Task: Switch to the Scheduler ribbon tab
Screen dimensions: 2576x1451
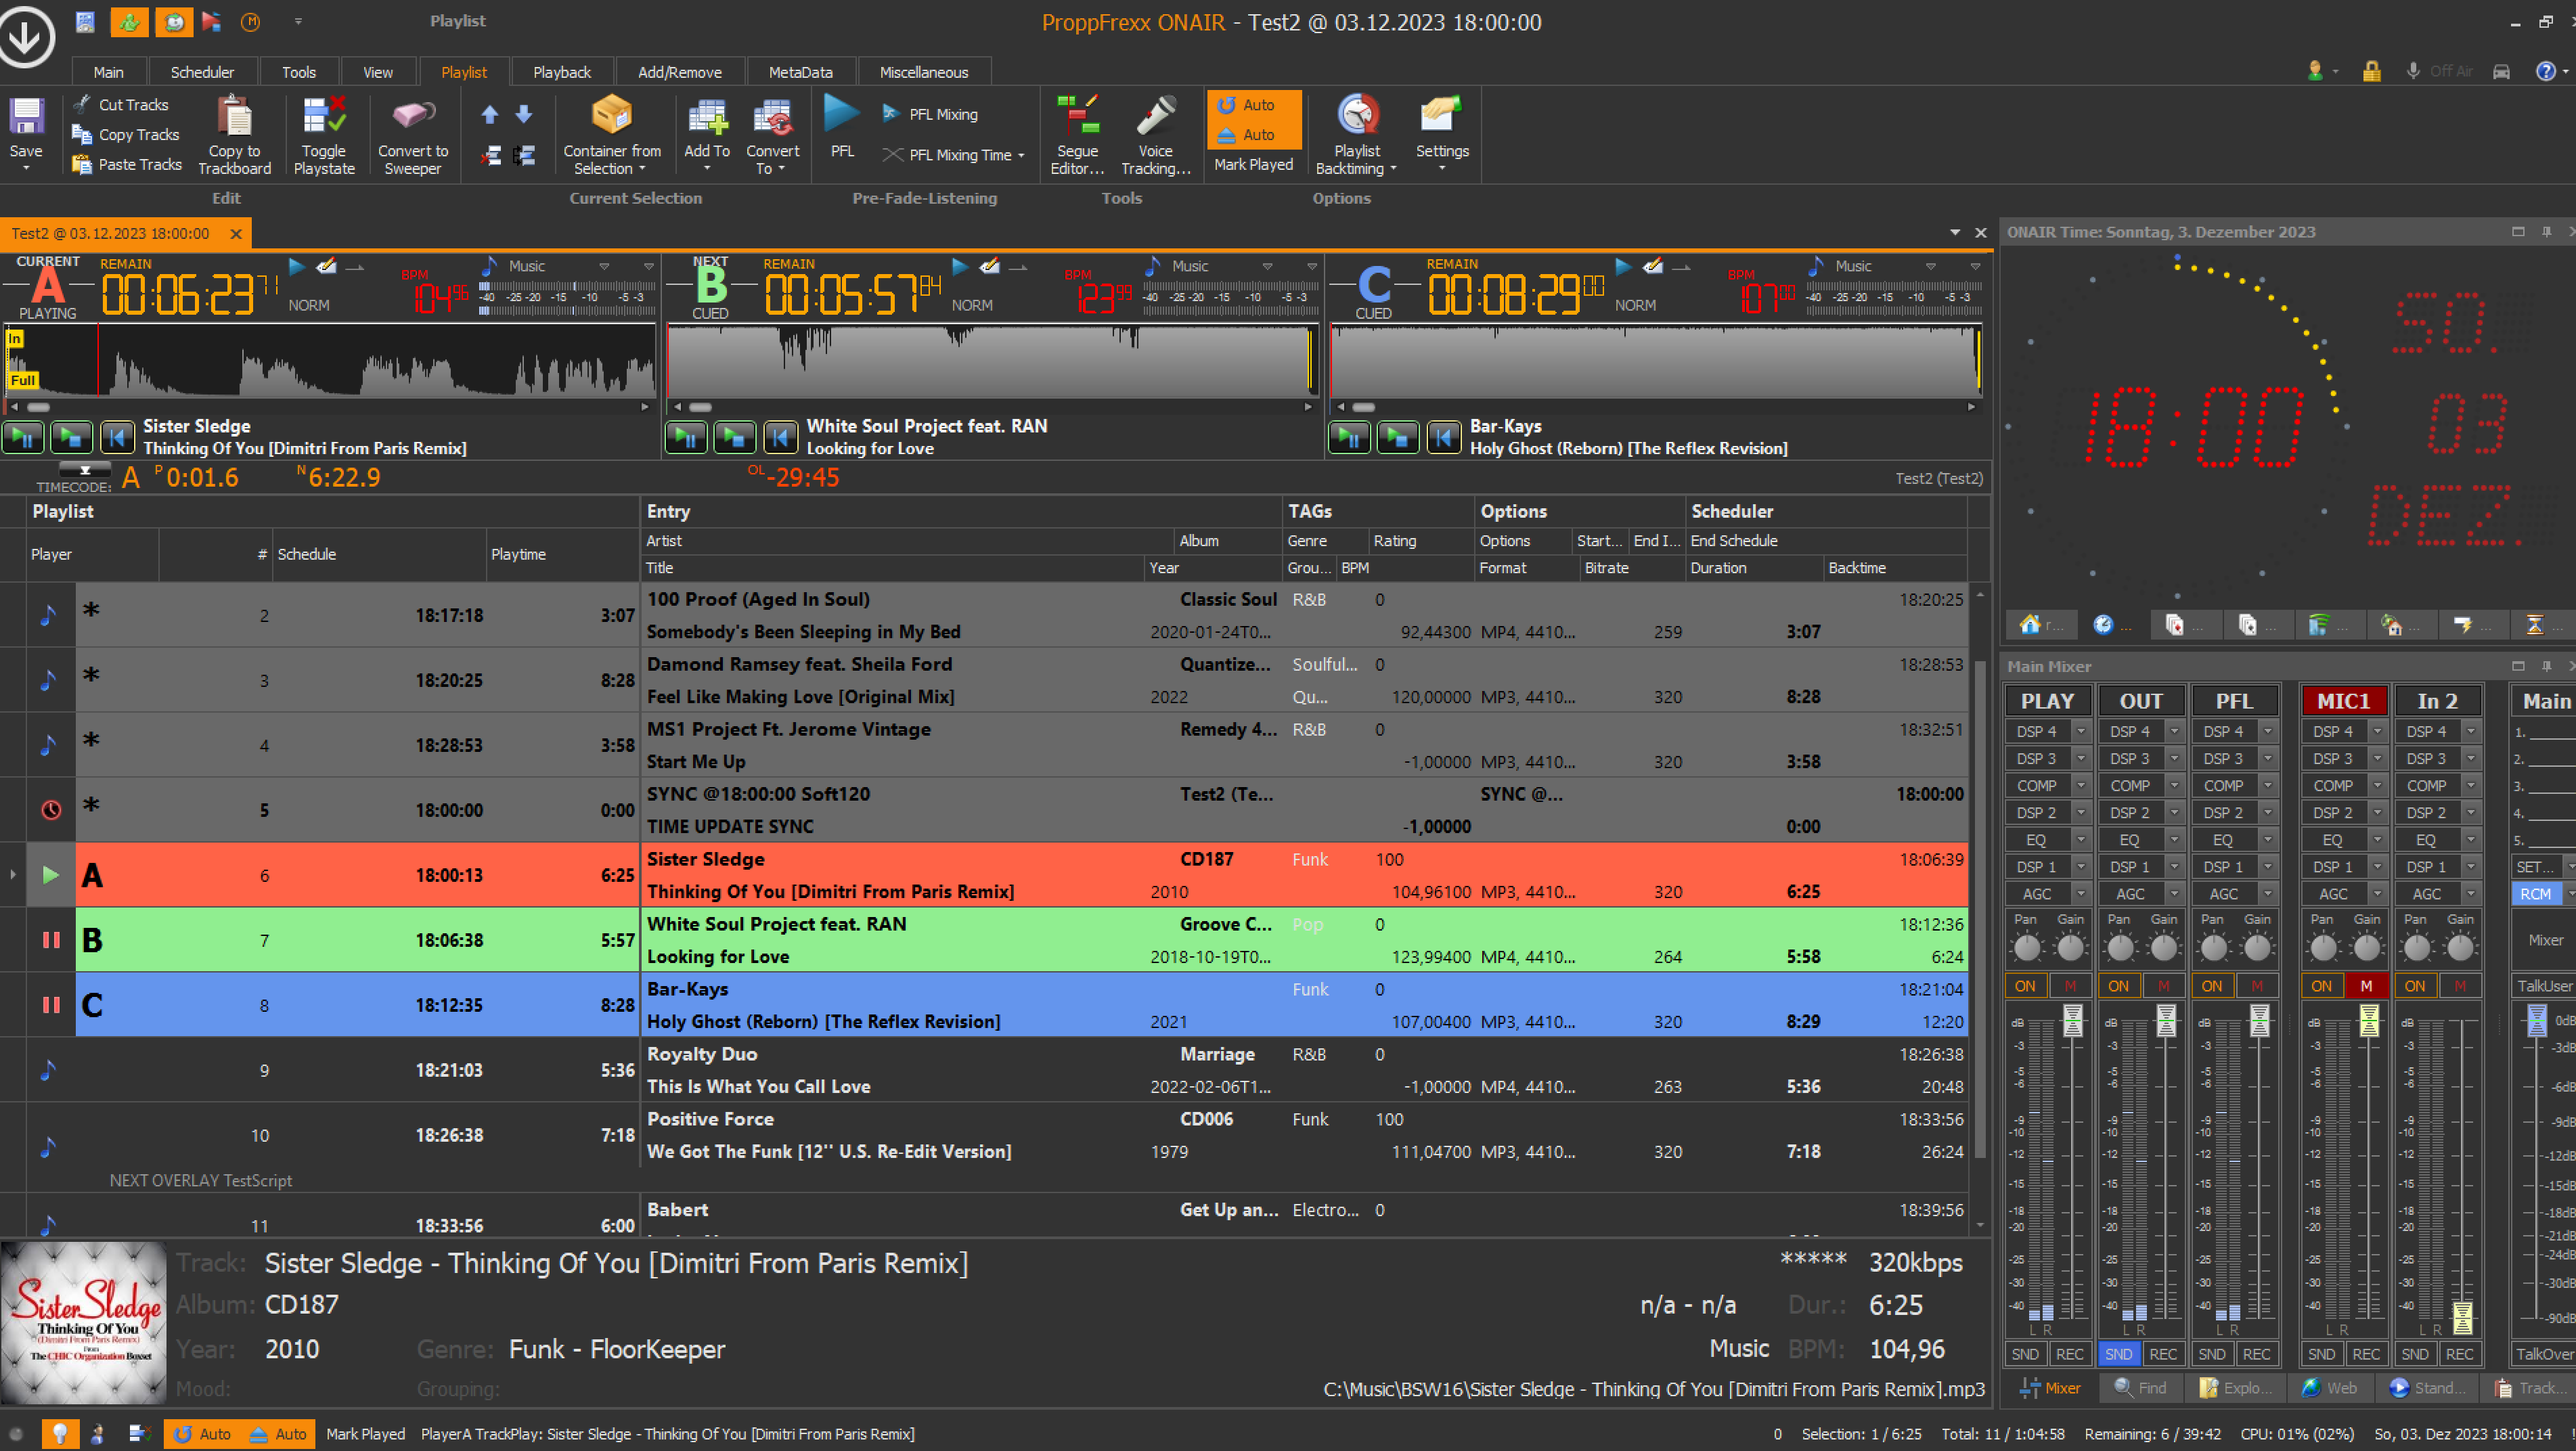Action: click(202, 72)
